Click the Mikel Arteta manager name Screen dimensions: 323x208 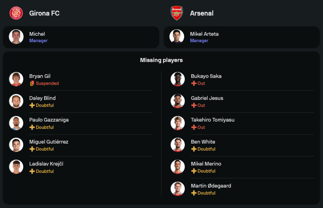pyautogui.click(x=204, y=34)
